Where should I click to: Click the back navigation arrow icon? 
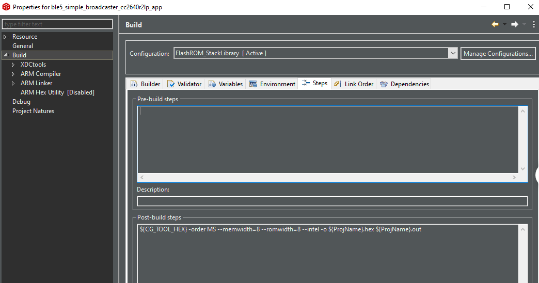(x=495, y=24)
